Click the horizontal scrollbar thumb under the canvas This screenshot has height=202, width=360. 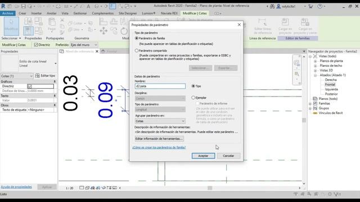210,188
